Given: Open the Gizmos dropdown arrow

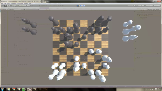Looking at the screenshot, I should 160,9.
